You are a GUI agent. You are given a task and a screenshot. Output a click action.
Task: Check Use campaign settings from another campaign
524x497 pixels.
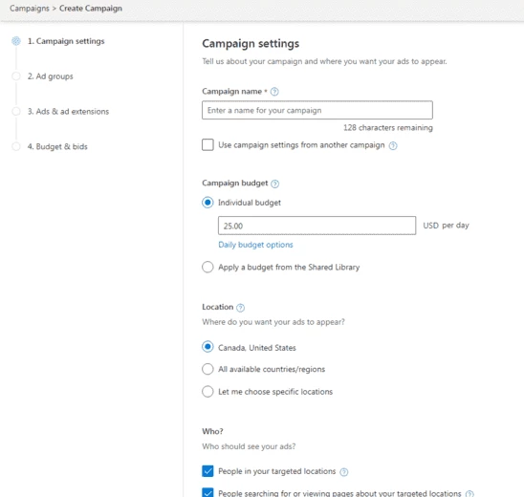pyautogui.click(x=207, y=145)
